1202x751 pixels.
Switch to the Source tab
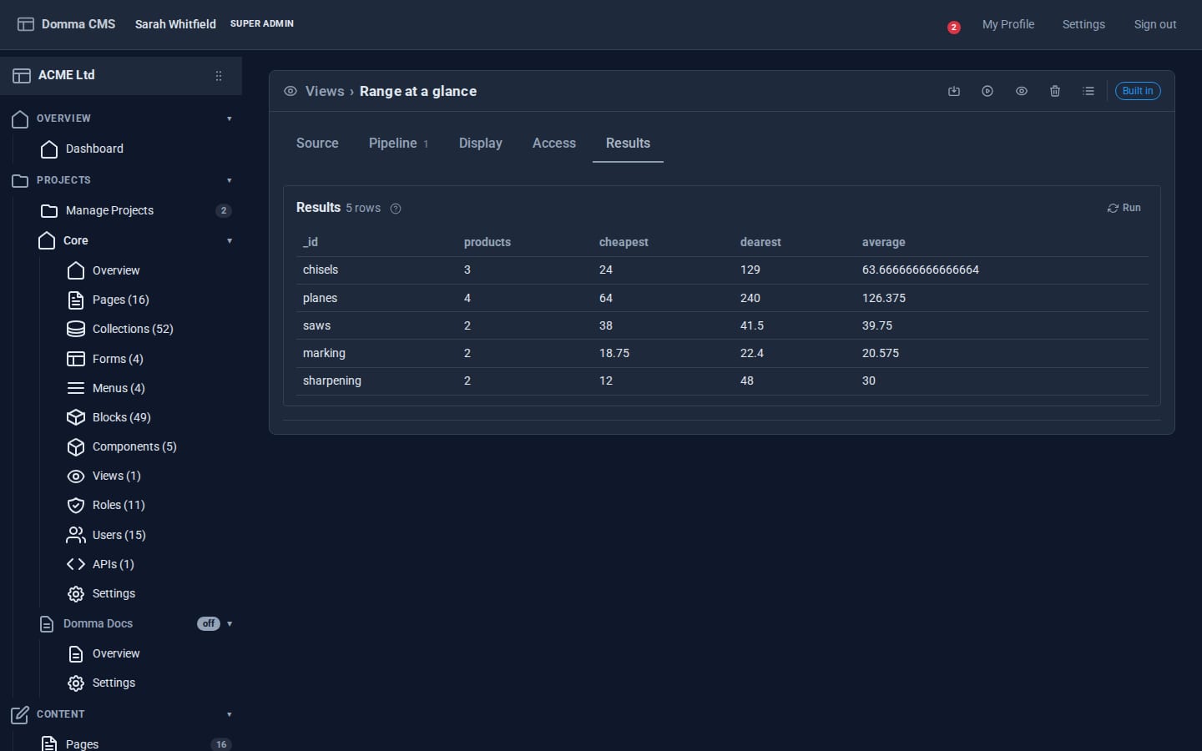[x=317, y=144]
